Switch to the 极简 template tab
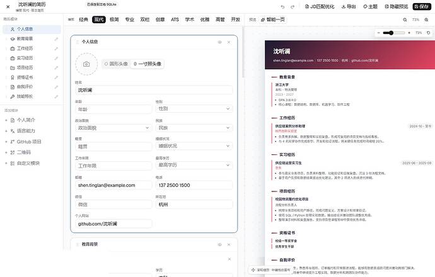This screenshot has height=277, width=435. (x=114, y=20)
